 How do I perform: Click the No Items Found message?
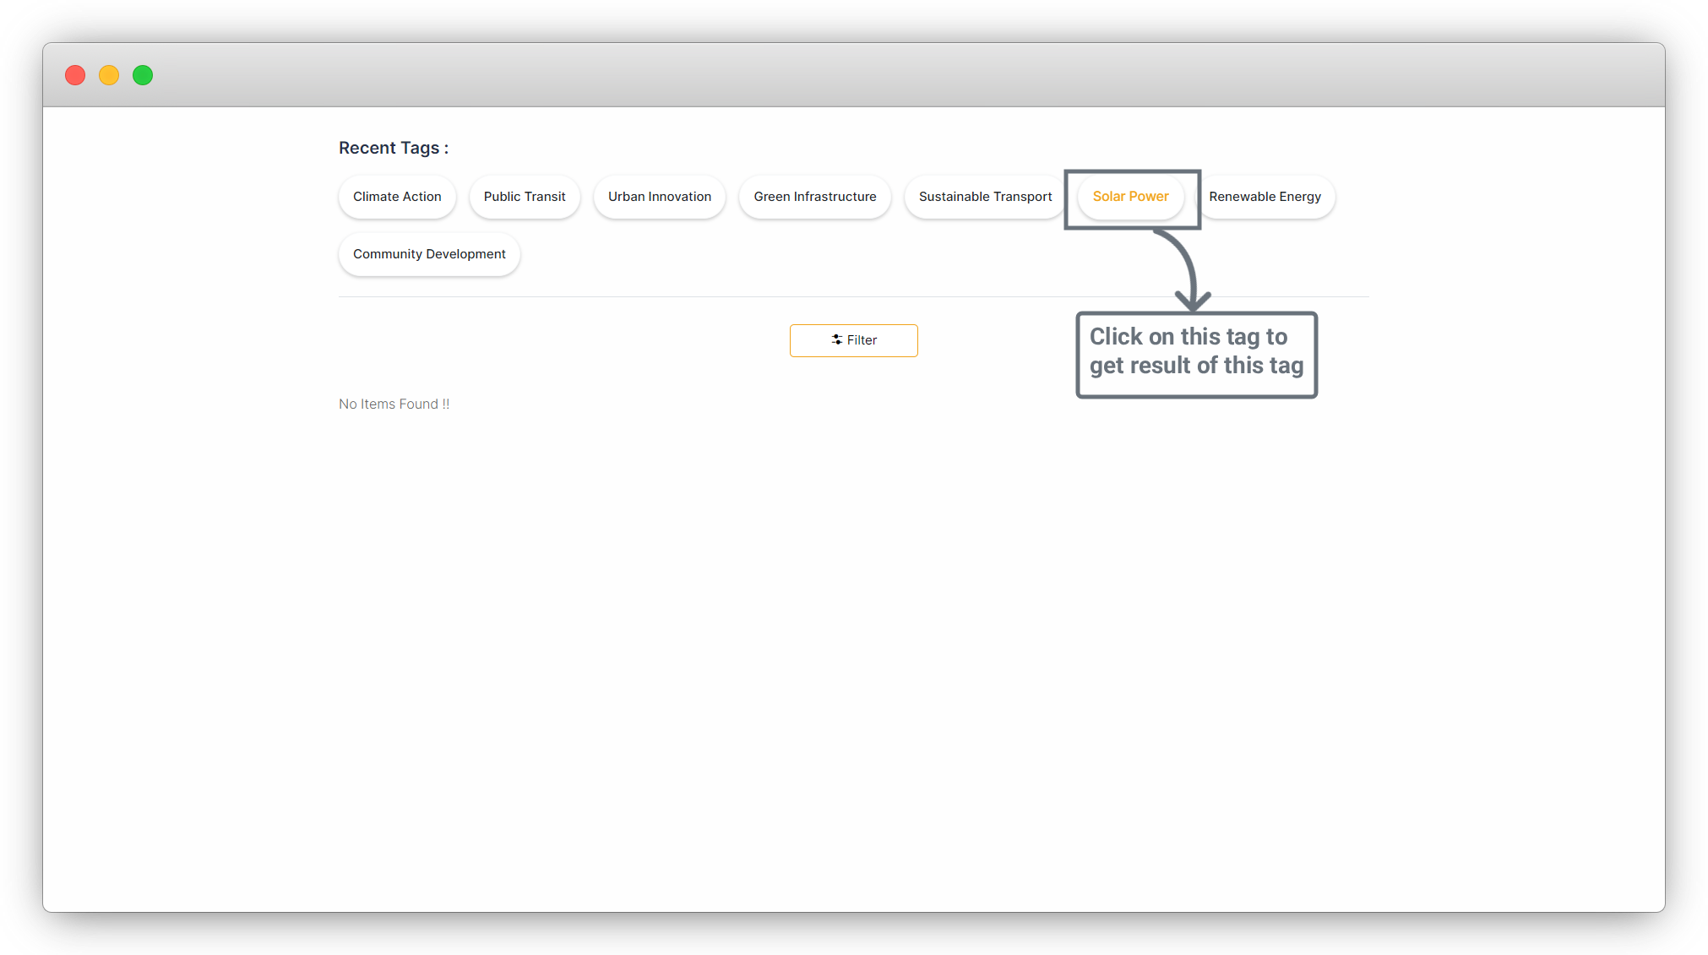pos(394,404)
